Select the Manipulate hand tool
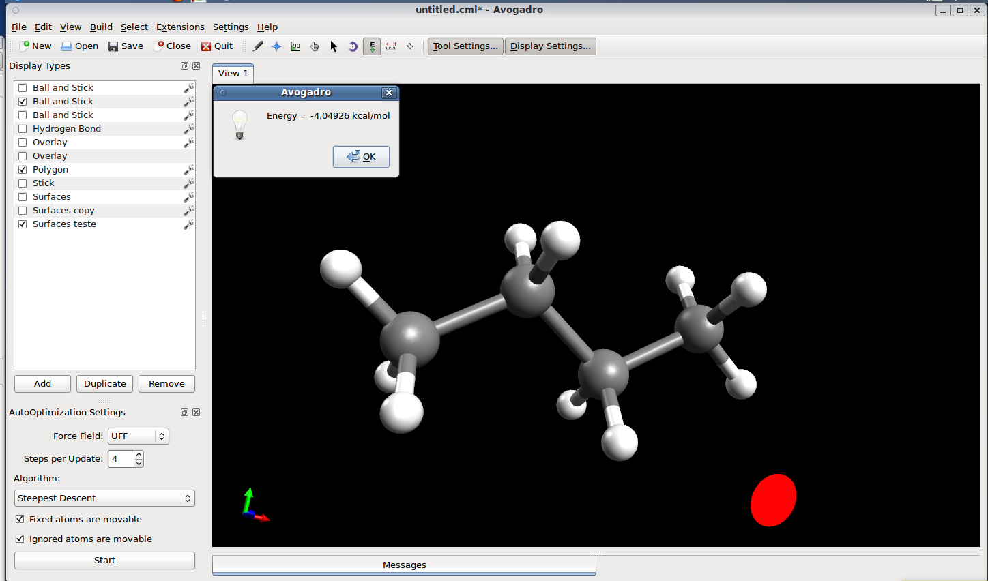This screenshot has width=988, height=581. (315, 46)
